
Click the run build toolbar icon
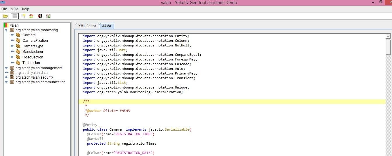click(x=48, y=16)
